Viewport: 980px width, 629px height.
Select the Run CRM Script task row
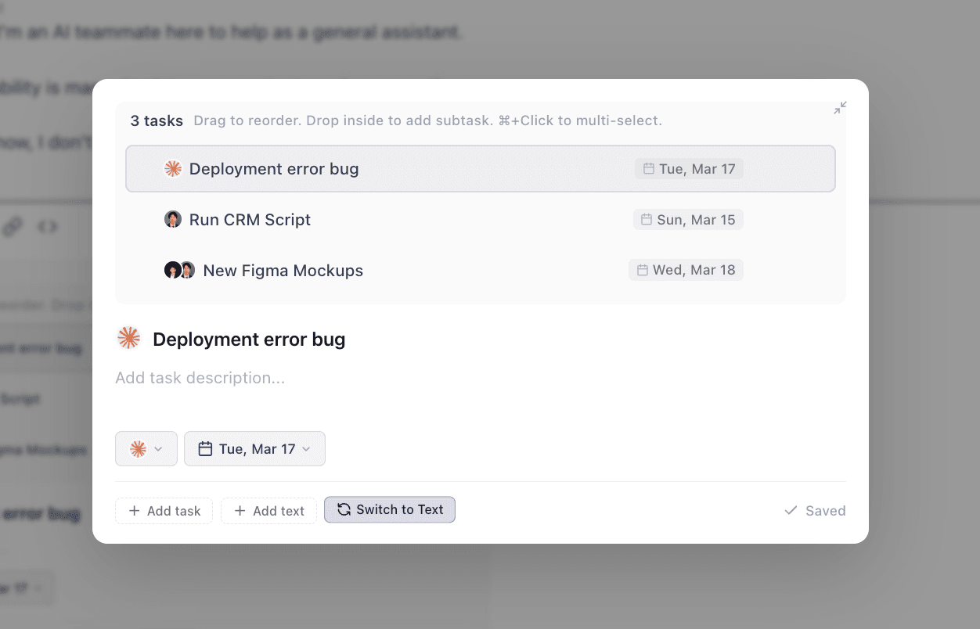470,220
